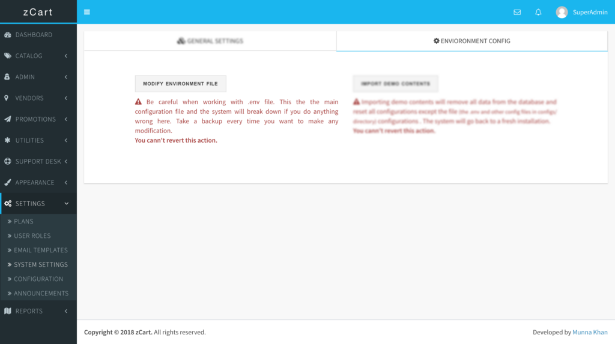Image resolution: width=615 pixels, height=344 pixels.
Task: Click the Promotions paper plane icon
Action: pyautogui.click(x=7, y=119)
